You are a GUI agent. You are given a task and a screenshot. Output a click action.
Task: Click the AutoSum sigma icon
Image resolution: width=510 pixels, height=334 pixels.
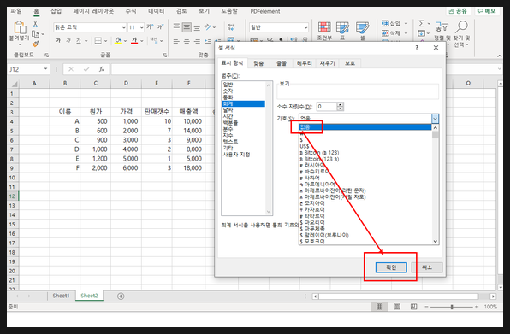422,23
